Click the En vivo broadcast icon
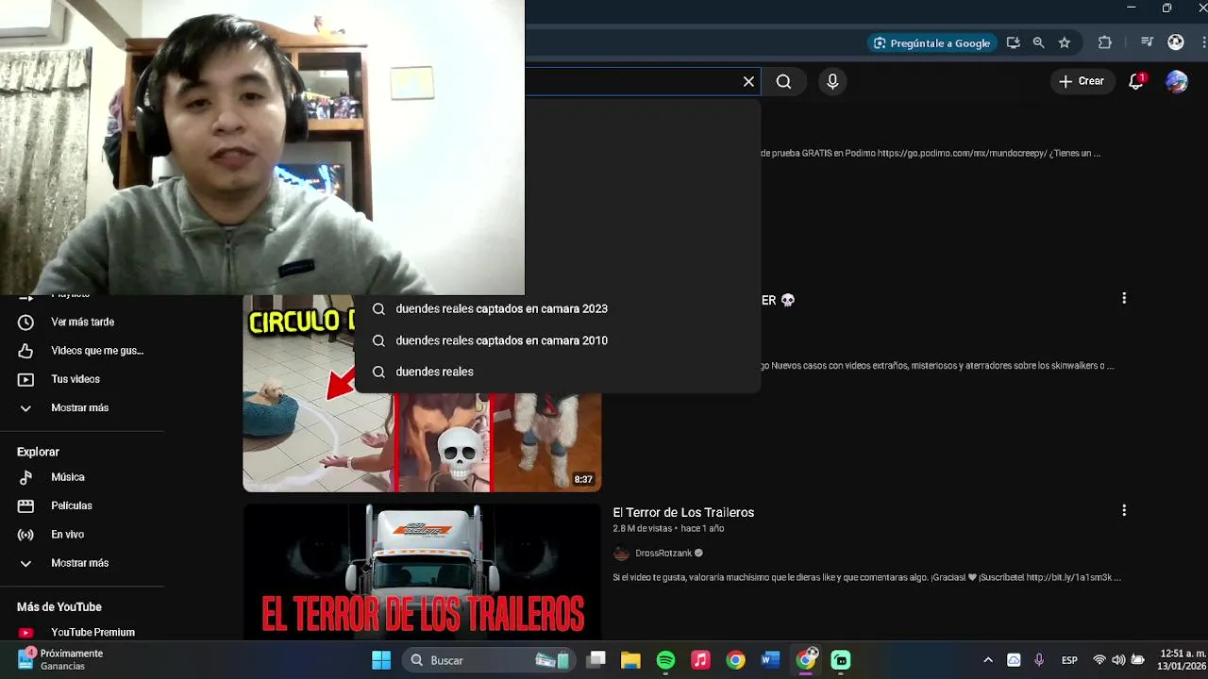This screenshot has height=679, width=1208. (25, 535)
